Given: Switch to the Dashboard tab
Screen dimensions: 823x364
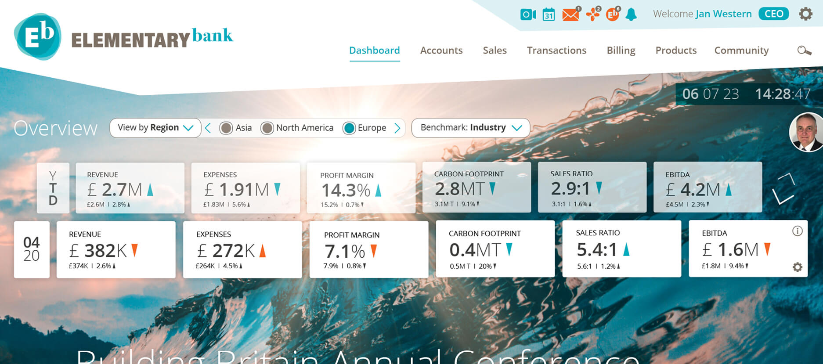Looking at the screenshot, I should [375, 50].
